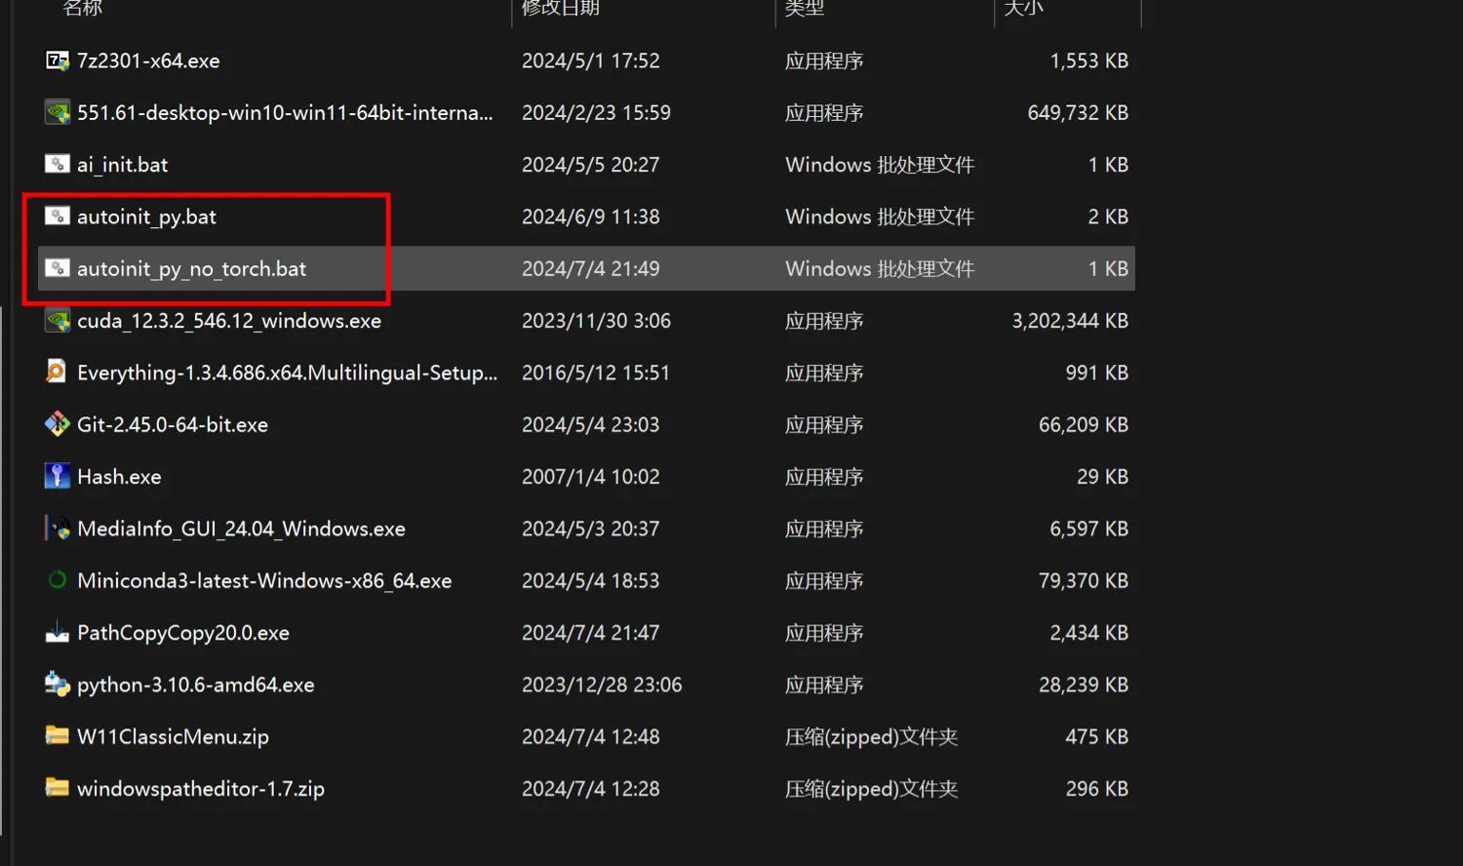Click the Miniconda3 installer icon

[x=58, y=580]
